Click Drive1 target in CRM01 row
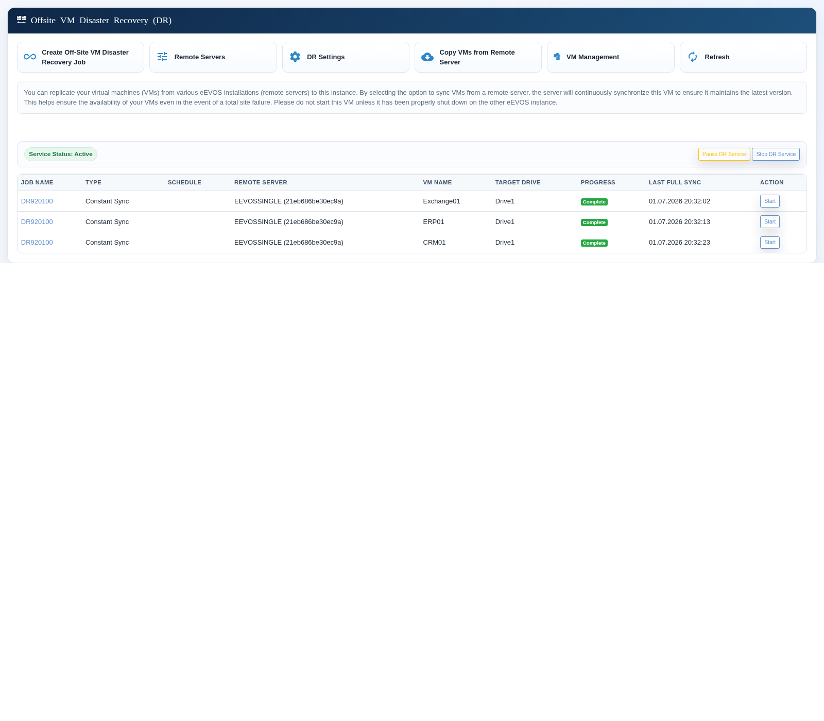 click(505, 243)
